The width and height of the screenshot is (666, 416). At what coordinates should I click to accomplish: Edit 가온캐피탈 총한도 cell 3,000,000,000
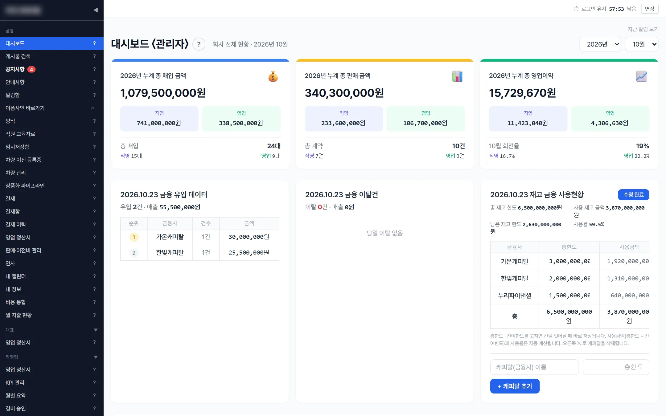tap(569, 261)
